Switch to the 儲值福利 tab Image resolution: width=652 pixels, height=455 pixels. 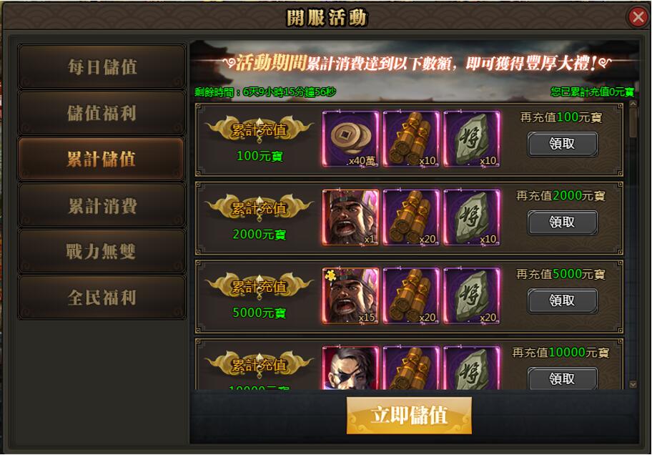(x=102, y=113)
